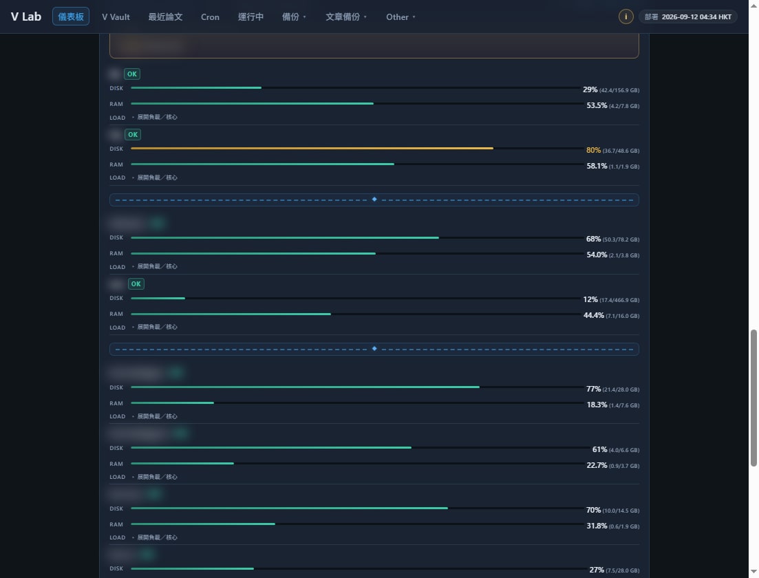Click the scrollbar down arrow
Image resolution: width=759 pixels, height=578 pixels.
tap(753, 572)
